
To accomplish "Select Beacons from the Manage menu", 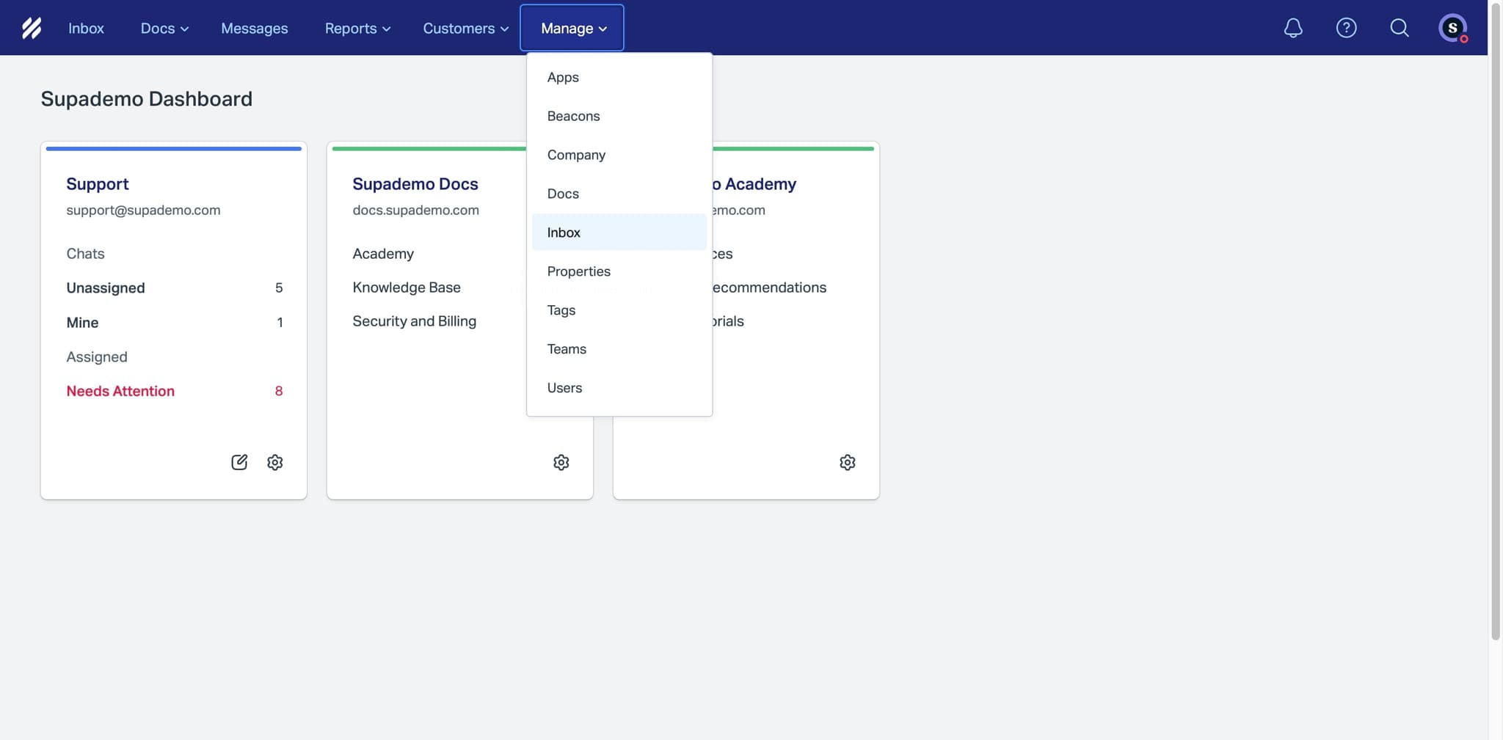I will point(573,115).
